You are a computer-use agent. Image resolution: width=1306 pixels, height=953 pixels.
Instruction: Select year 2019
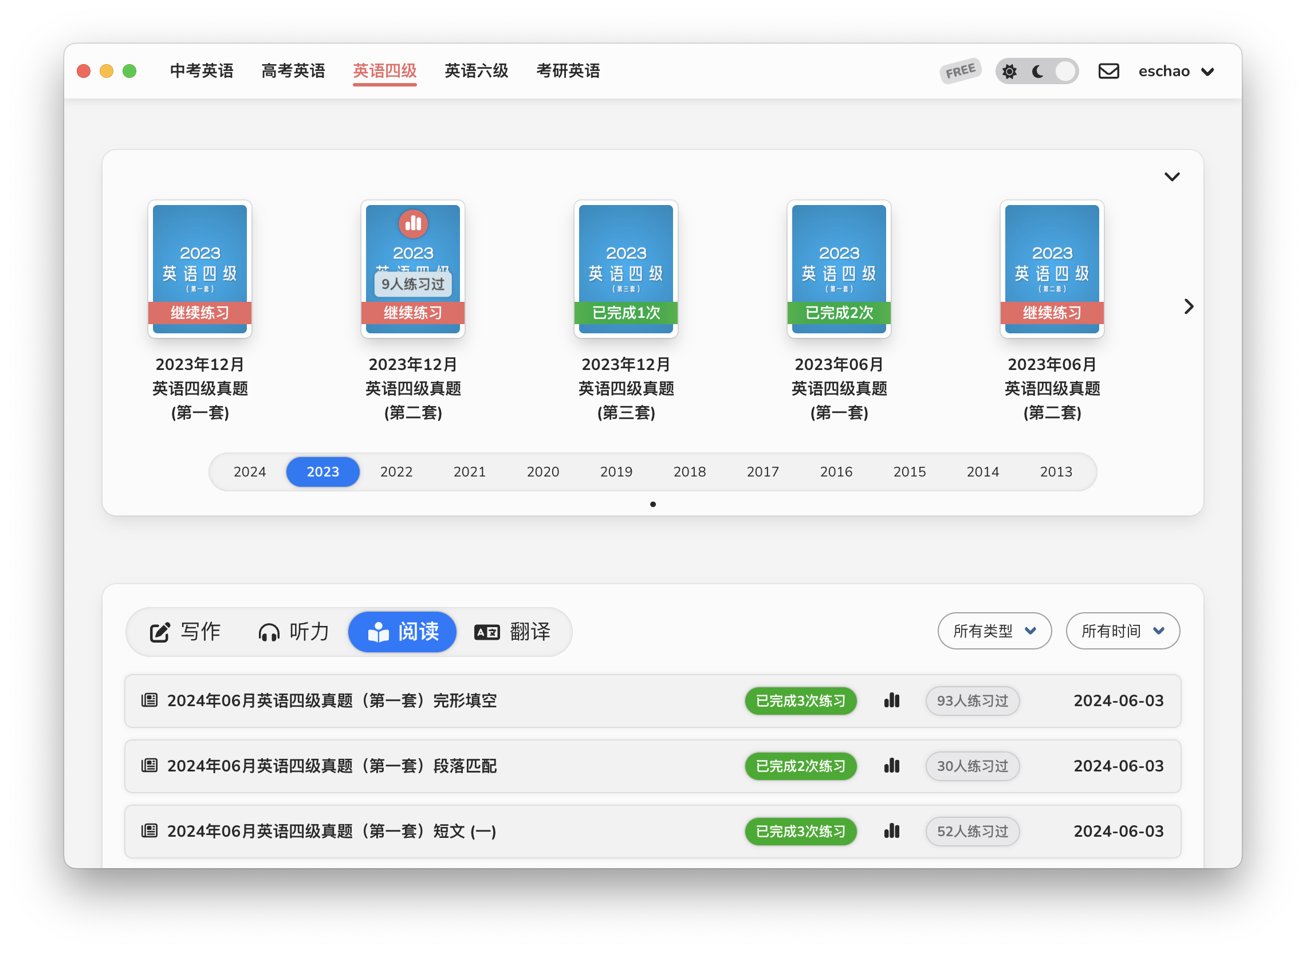tap(616, 472)
